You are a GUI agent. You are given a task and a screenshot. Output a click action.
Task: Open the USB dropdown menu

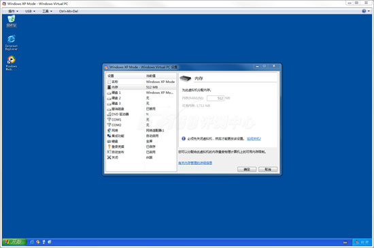point(30,11)
